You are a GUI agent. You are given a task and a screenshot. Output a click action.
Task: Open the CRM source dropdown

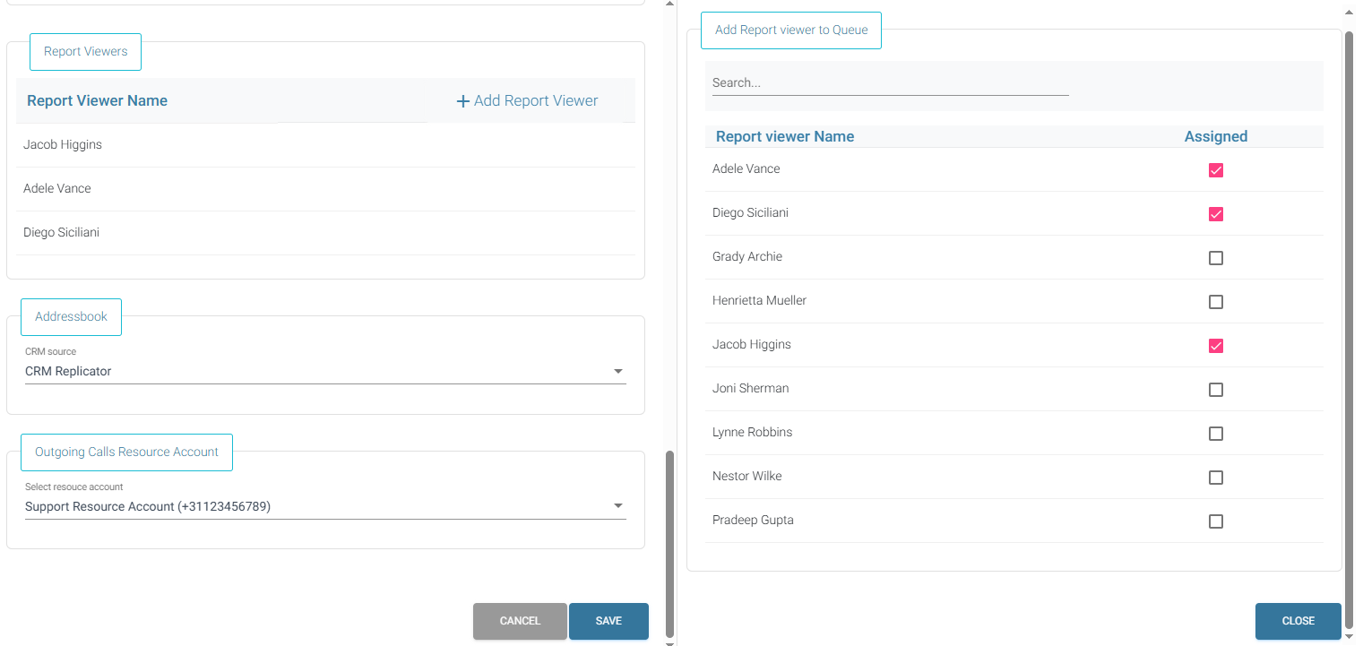[x=617, y=371]
